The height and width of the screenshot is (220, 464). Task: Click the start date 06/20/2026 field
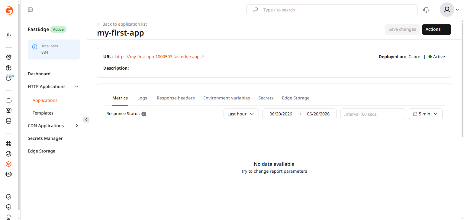click(x=281, y=114)
